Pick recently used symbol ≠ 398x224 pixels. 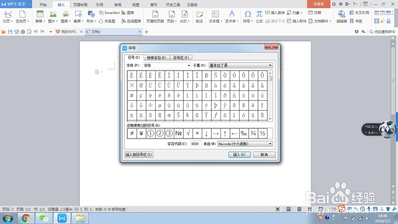coord(132,133)
